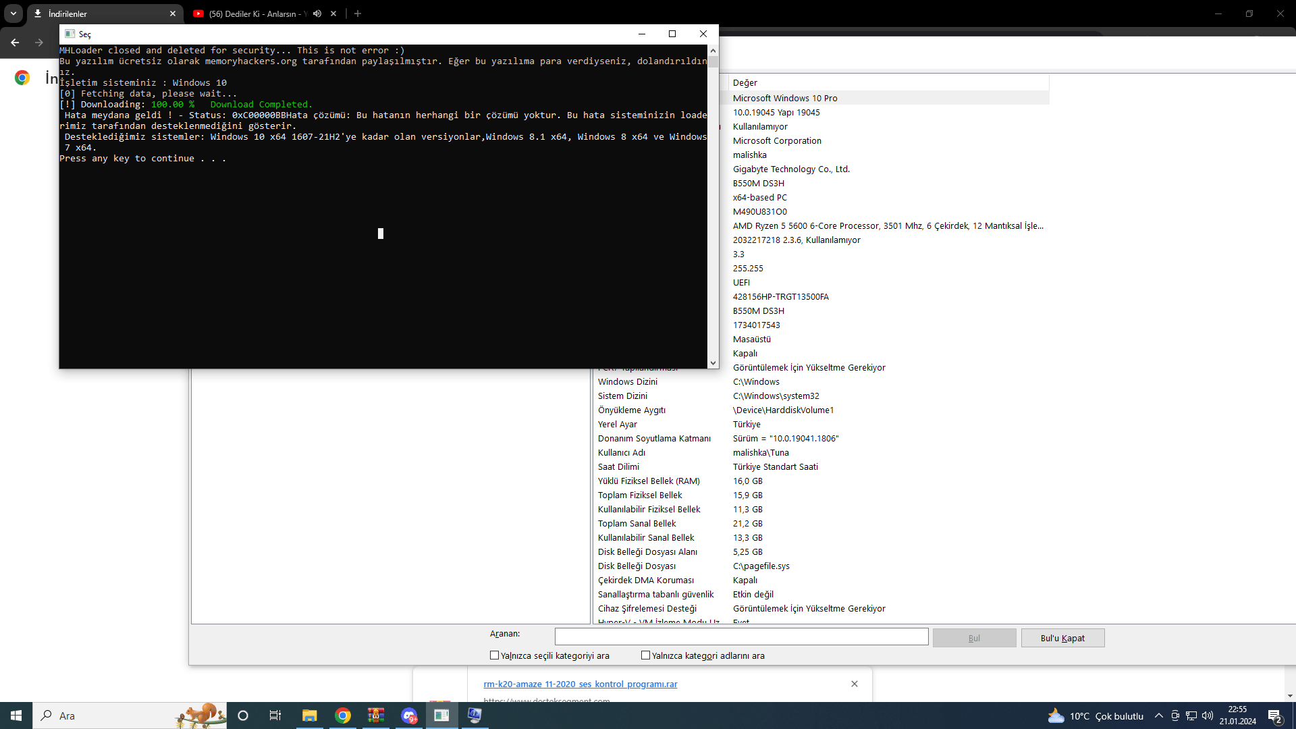Open File Explorer from the taskbar
Image resolution: width=1296 pixels, height=729 pixels.
(x=309, y=715)
